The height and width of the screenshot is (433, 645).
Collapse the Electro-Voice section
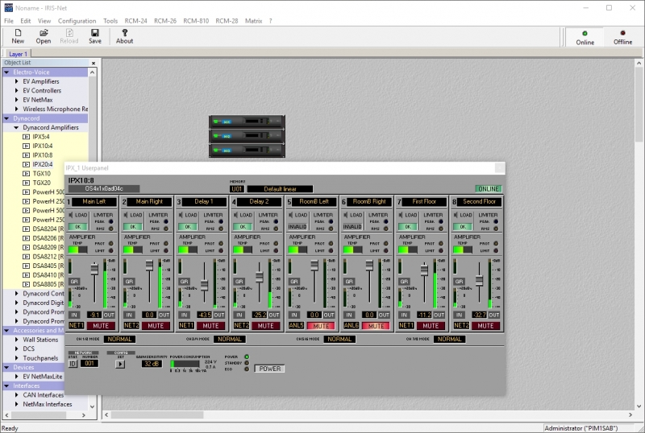pyautogui.click(x=7, y=72)
